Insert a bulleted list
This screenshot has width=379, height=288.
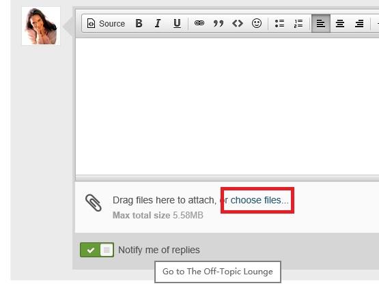(x=279, y=23)
